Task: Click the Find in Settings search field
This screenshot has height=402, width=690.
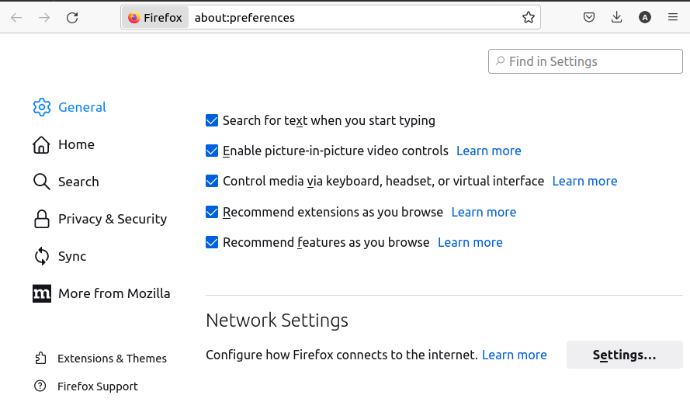Action: pyautogui.click(x=590, y=61)
